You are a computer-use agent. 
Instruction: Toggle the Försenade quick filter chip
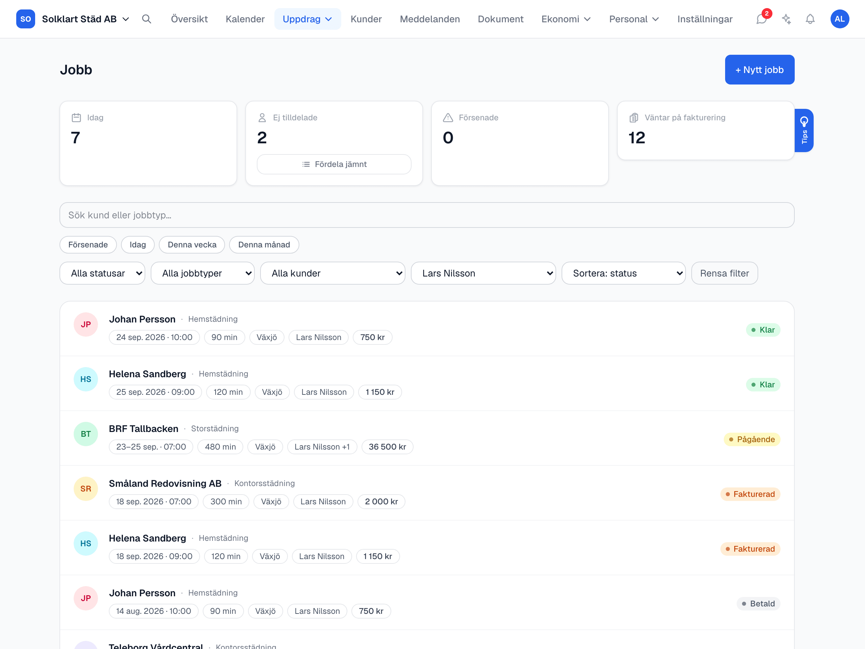(x=88, y=244)
